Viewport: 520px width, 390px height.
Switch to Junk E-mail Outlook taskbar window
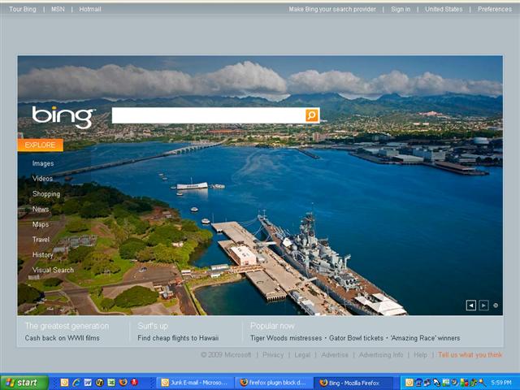196,383
